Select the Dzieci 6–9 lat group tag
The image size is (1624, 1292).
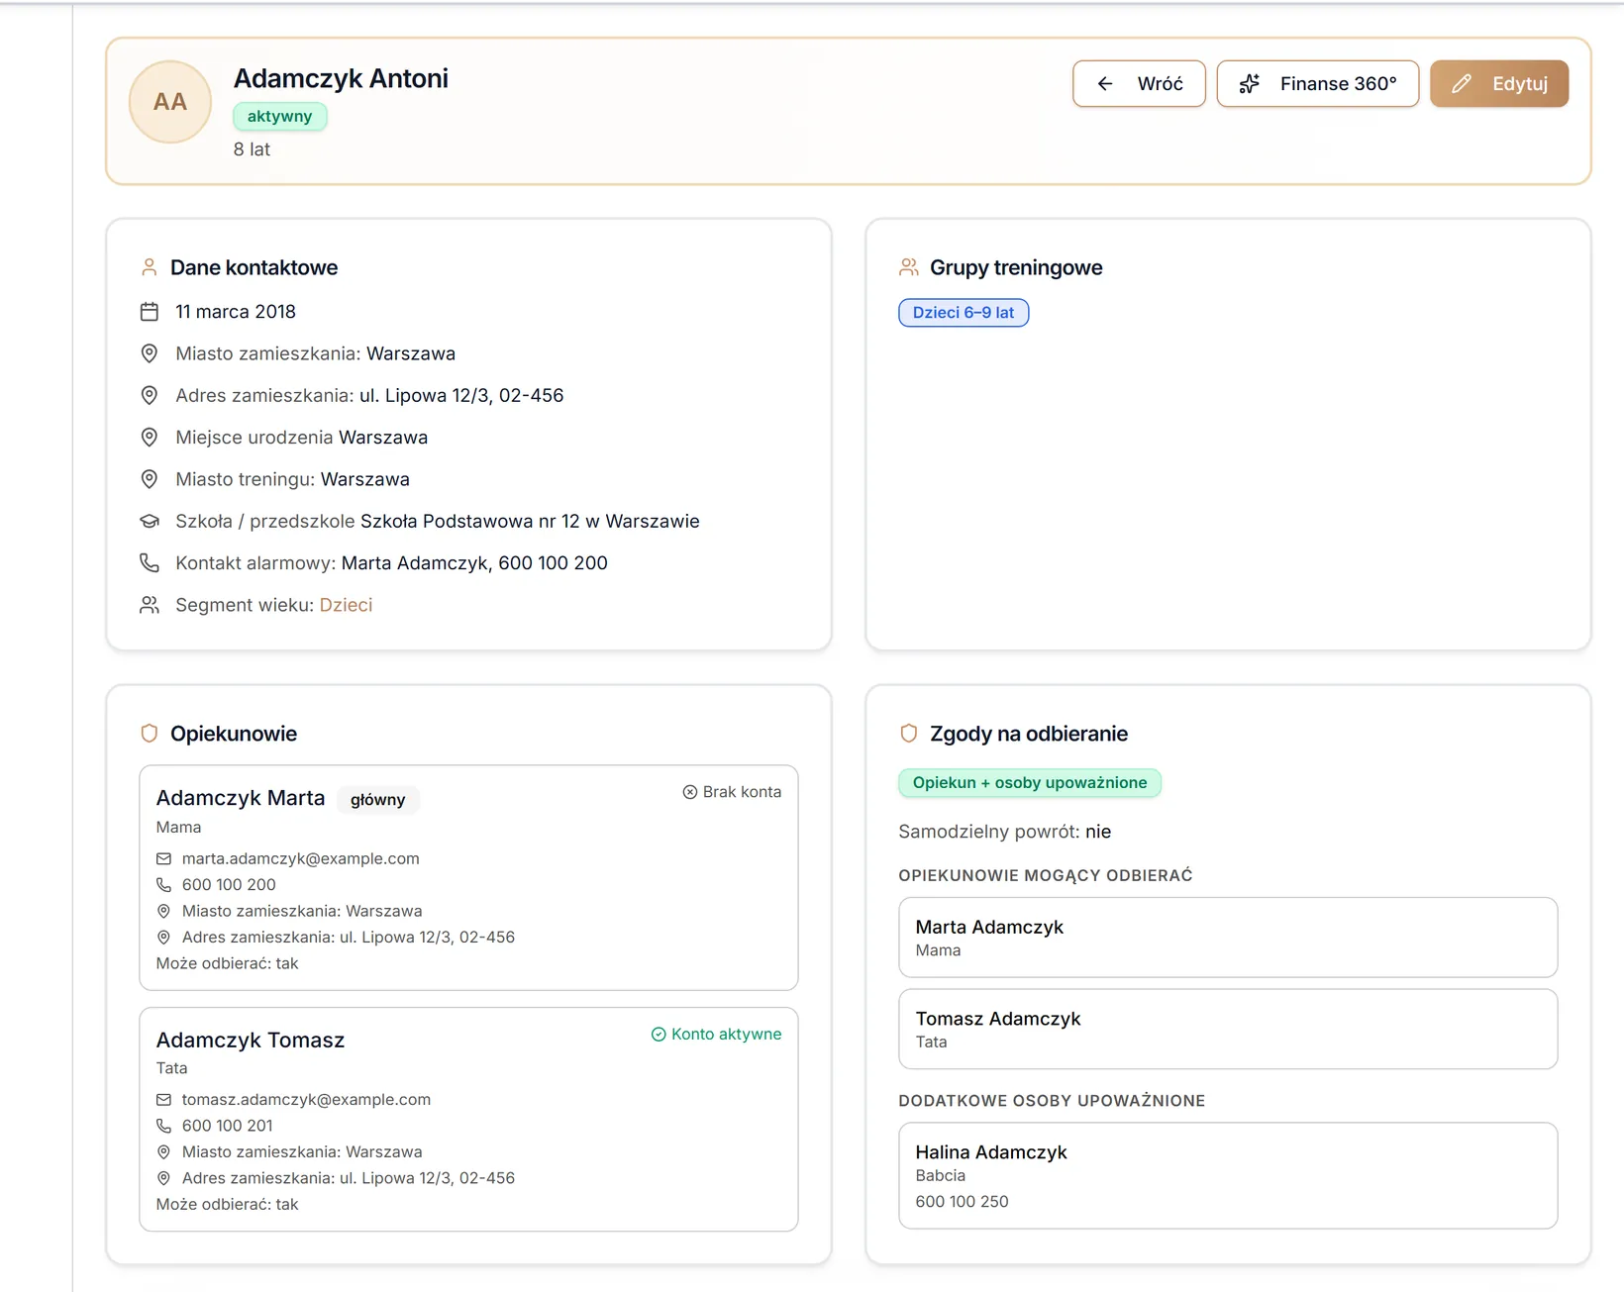coord(964,313)
